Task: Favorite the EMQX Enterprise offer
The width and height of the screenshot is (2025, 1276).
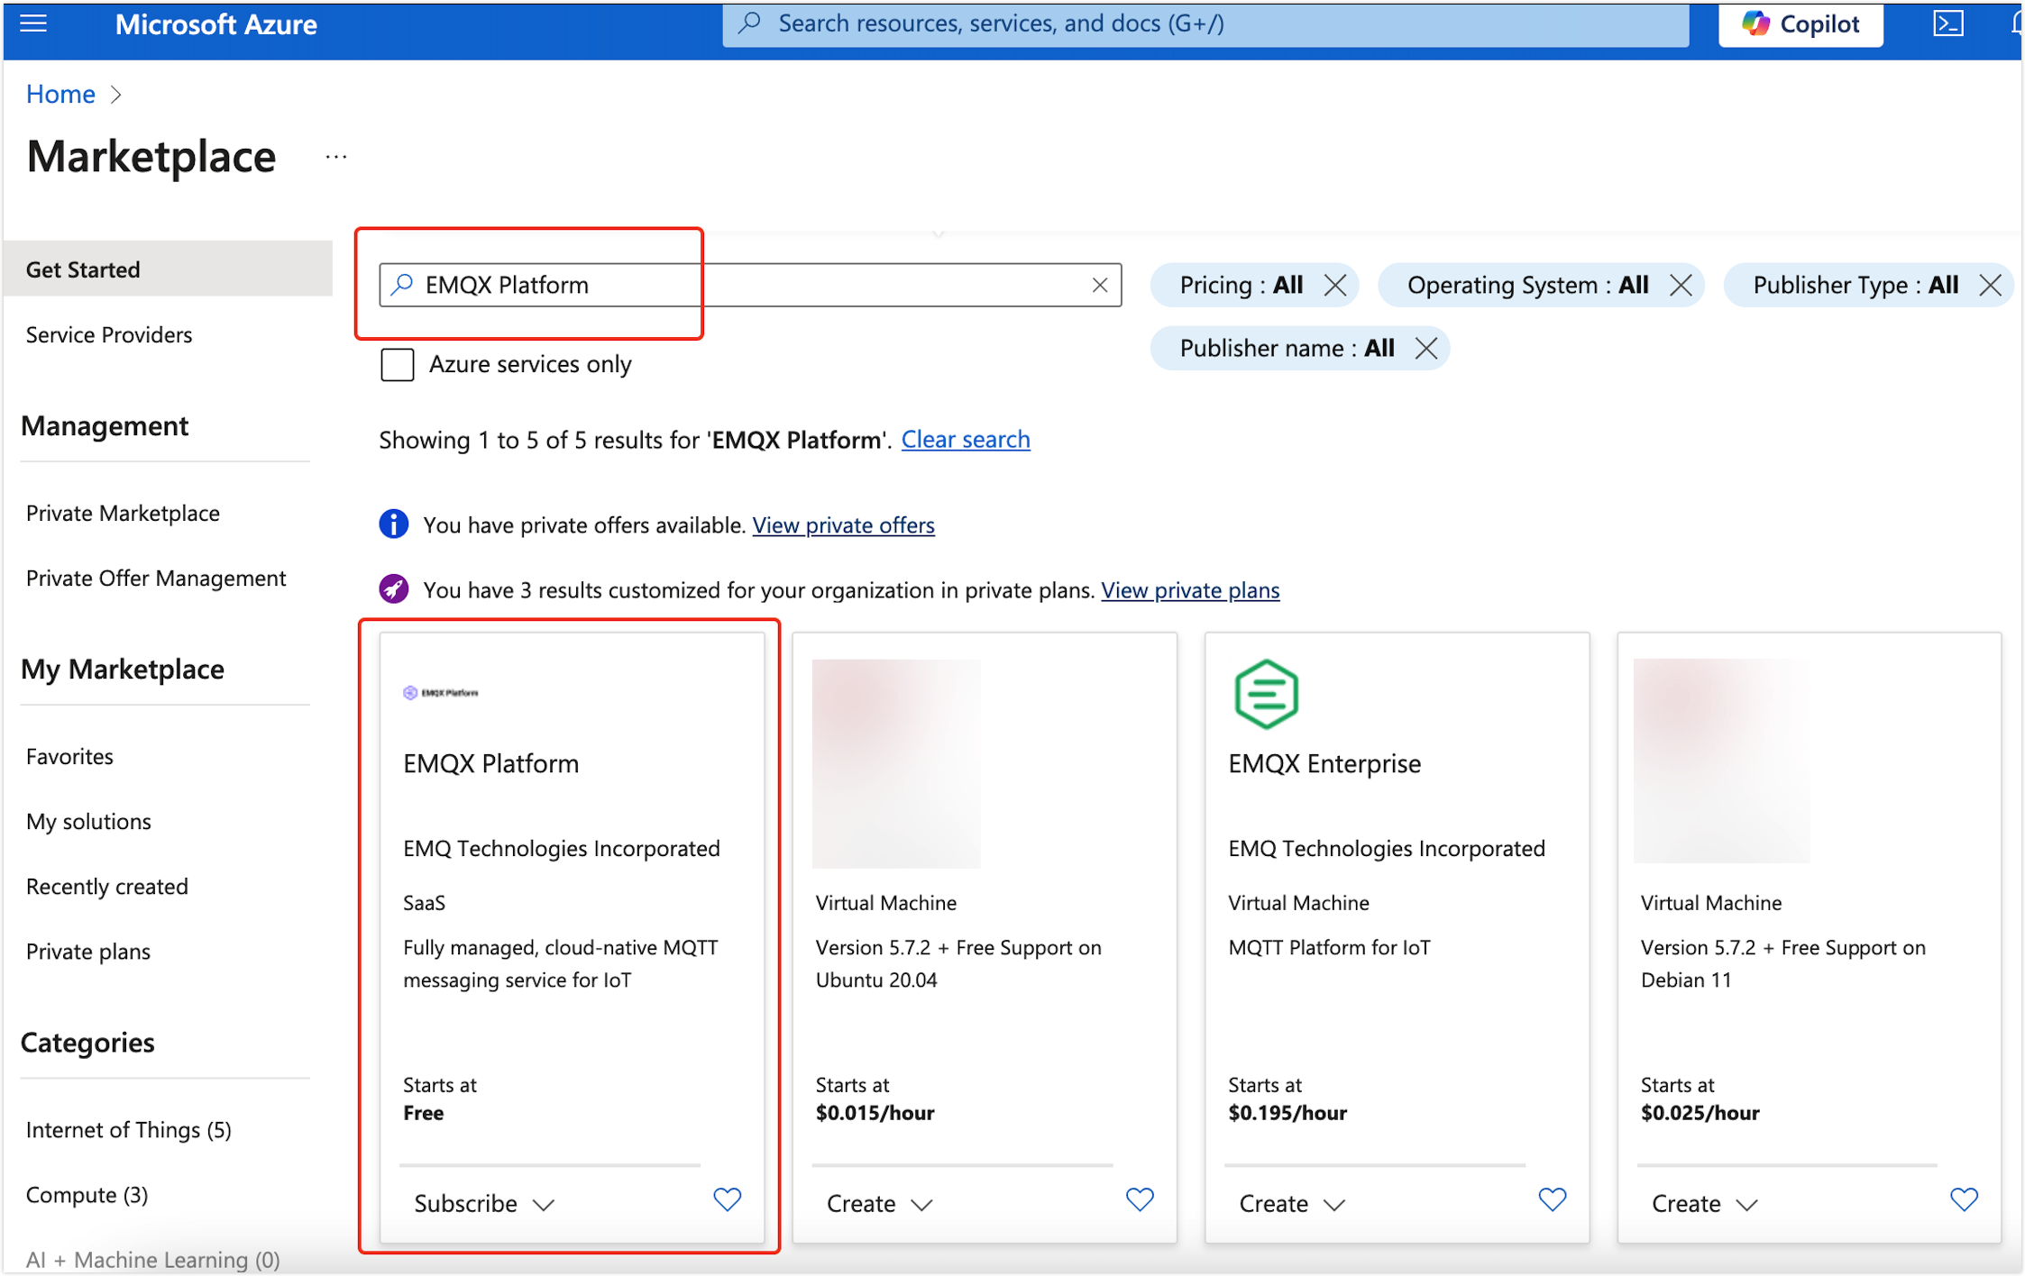Action: click(1552, 1199)
